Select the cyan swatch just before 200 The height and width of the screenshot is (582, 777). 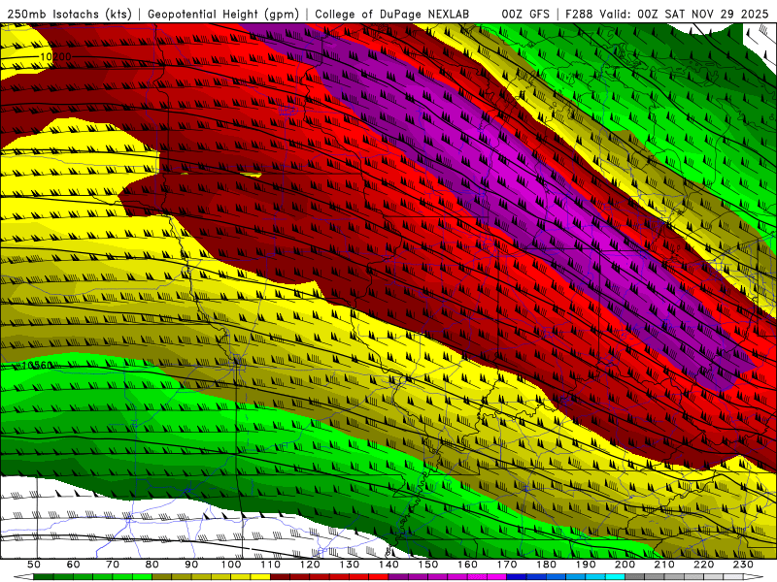(615, 577)
